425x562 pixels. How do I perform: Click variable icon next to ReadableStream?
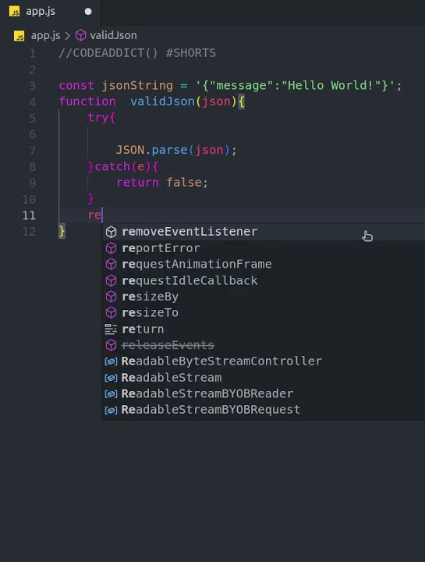tap(111, 378)
